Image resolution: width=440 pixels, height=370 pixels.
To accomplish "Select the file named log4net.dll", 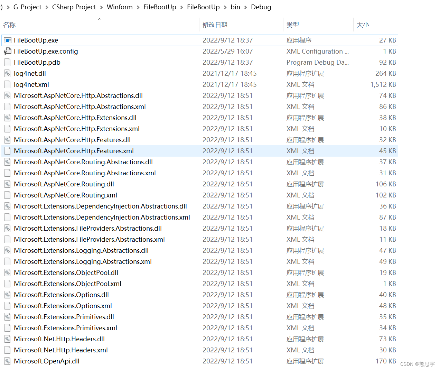I will point(30,74).
